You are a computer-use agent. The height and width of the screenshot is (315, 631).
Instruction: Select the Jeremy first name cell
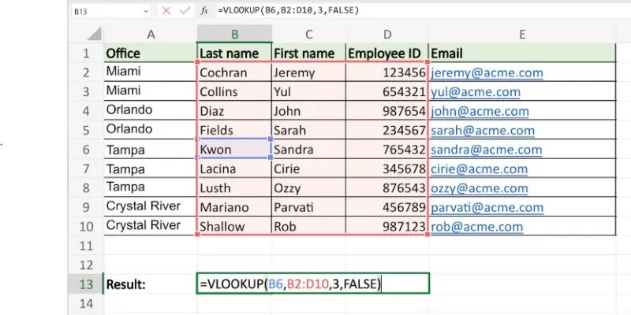(x=308, y=72)
